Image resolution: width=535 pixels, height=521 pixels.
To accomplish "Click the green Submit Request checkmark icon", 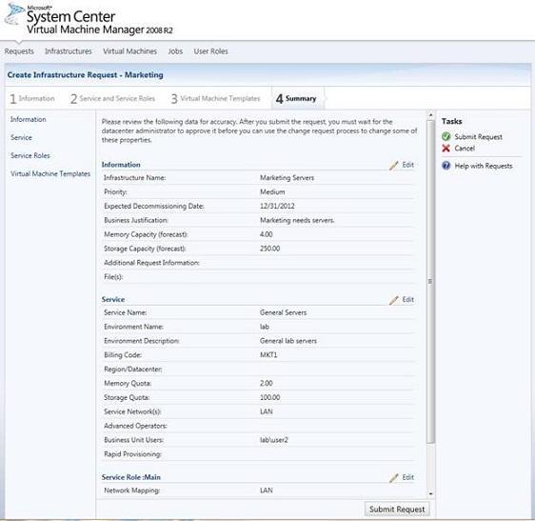I will point(446,136).
